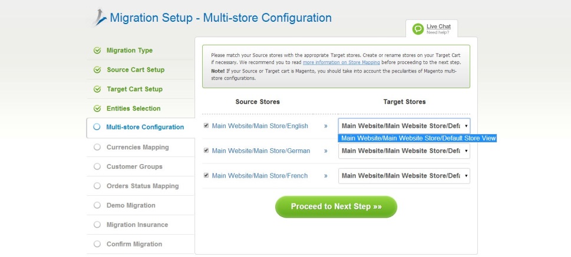Click the green checkmark beside Migration Type
Screen dimensions: 571x257
pyautogui.click(x=97, y=51)
